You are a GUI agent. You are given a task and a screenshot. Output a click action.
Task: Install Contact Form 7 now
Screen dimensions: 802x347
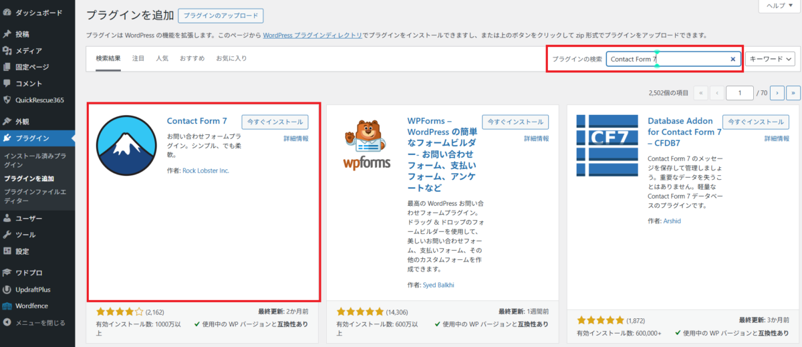pos(275,122)
